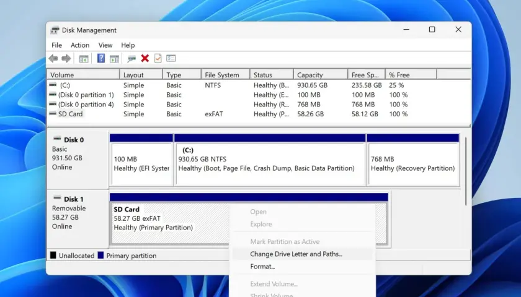Click the red X Delete toolbar icon
Viewport: 521px width, 297px height.
(x=145, y=59)
